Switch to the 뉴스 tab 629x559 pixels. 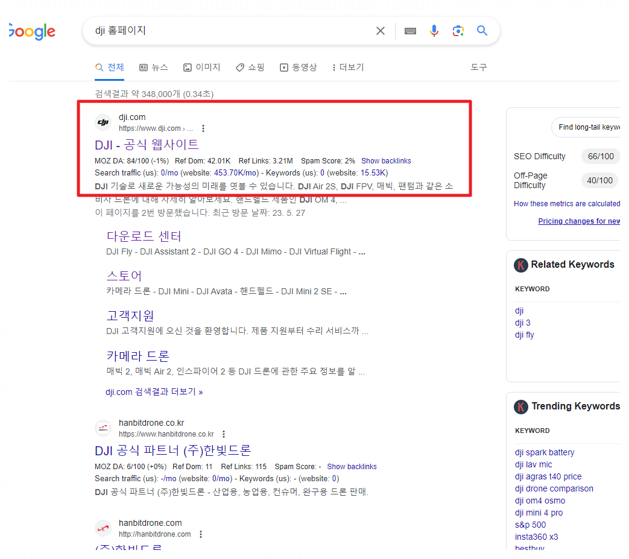point(154,68)
